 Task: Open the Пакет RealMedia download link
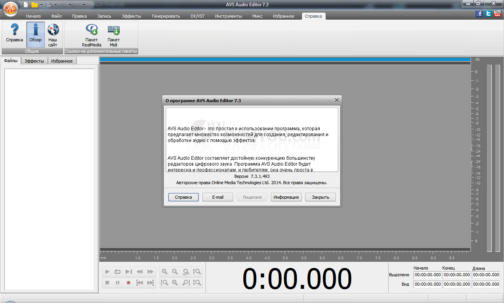pos(91,35)
